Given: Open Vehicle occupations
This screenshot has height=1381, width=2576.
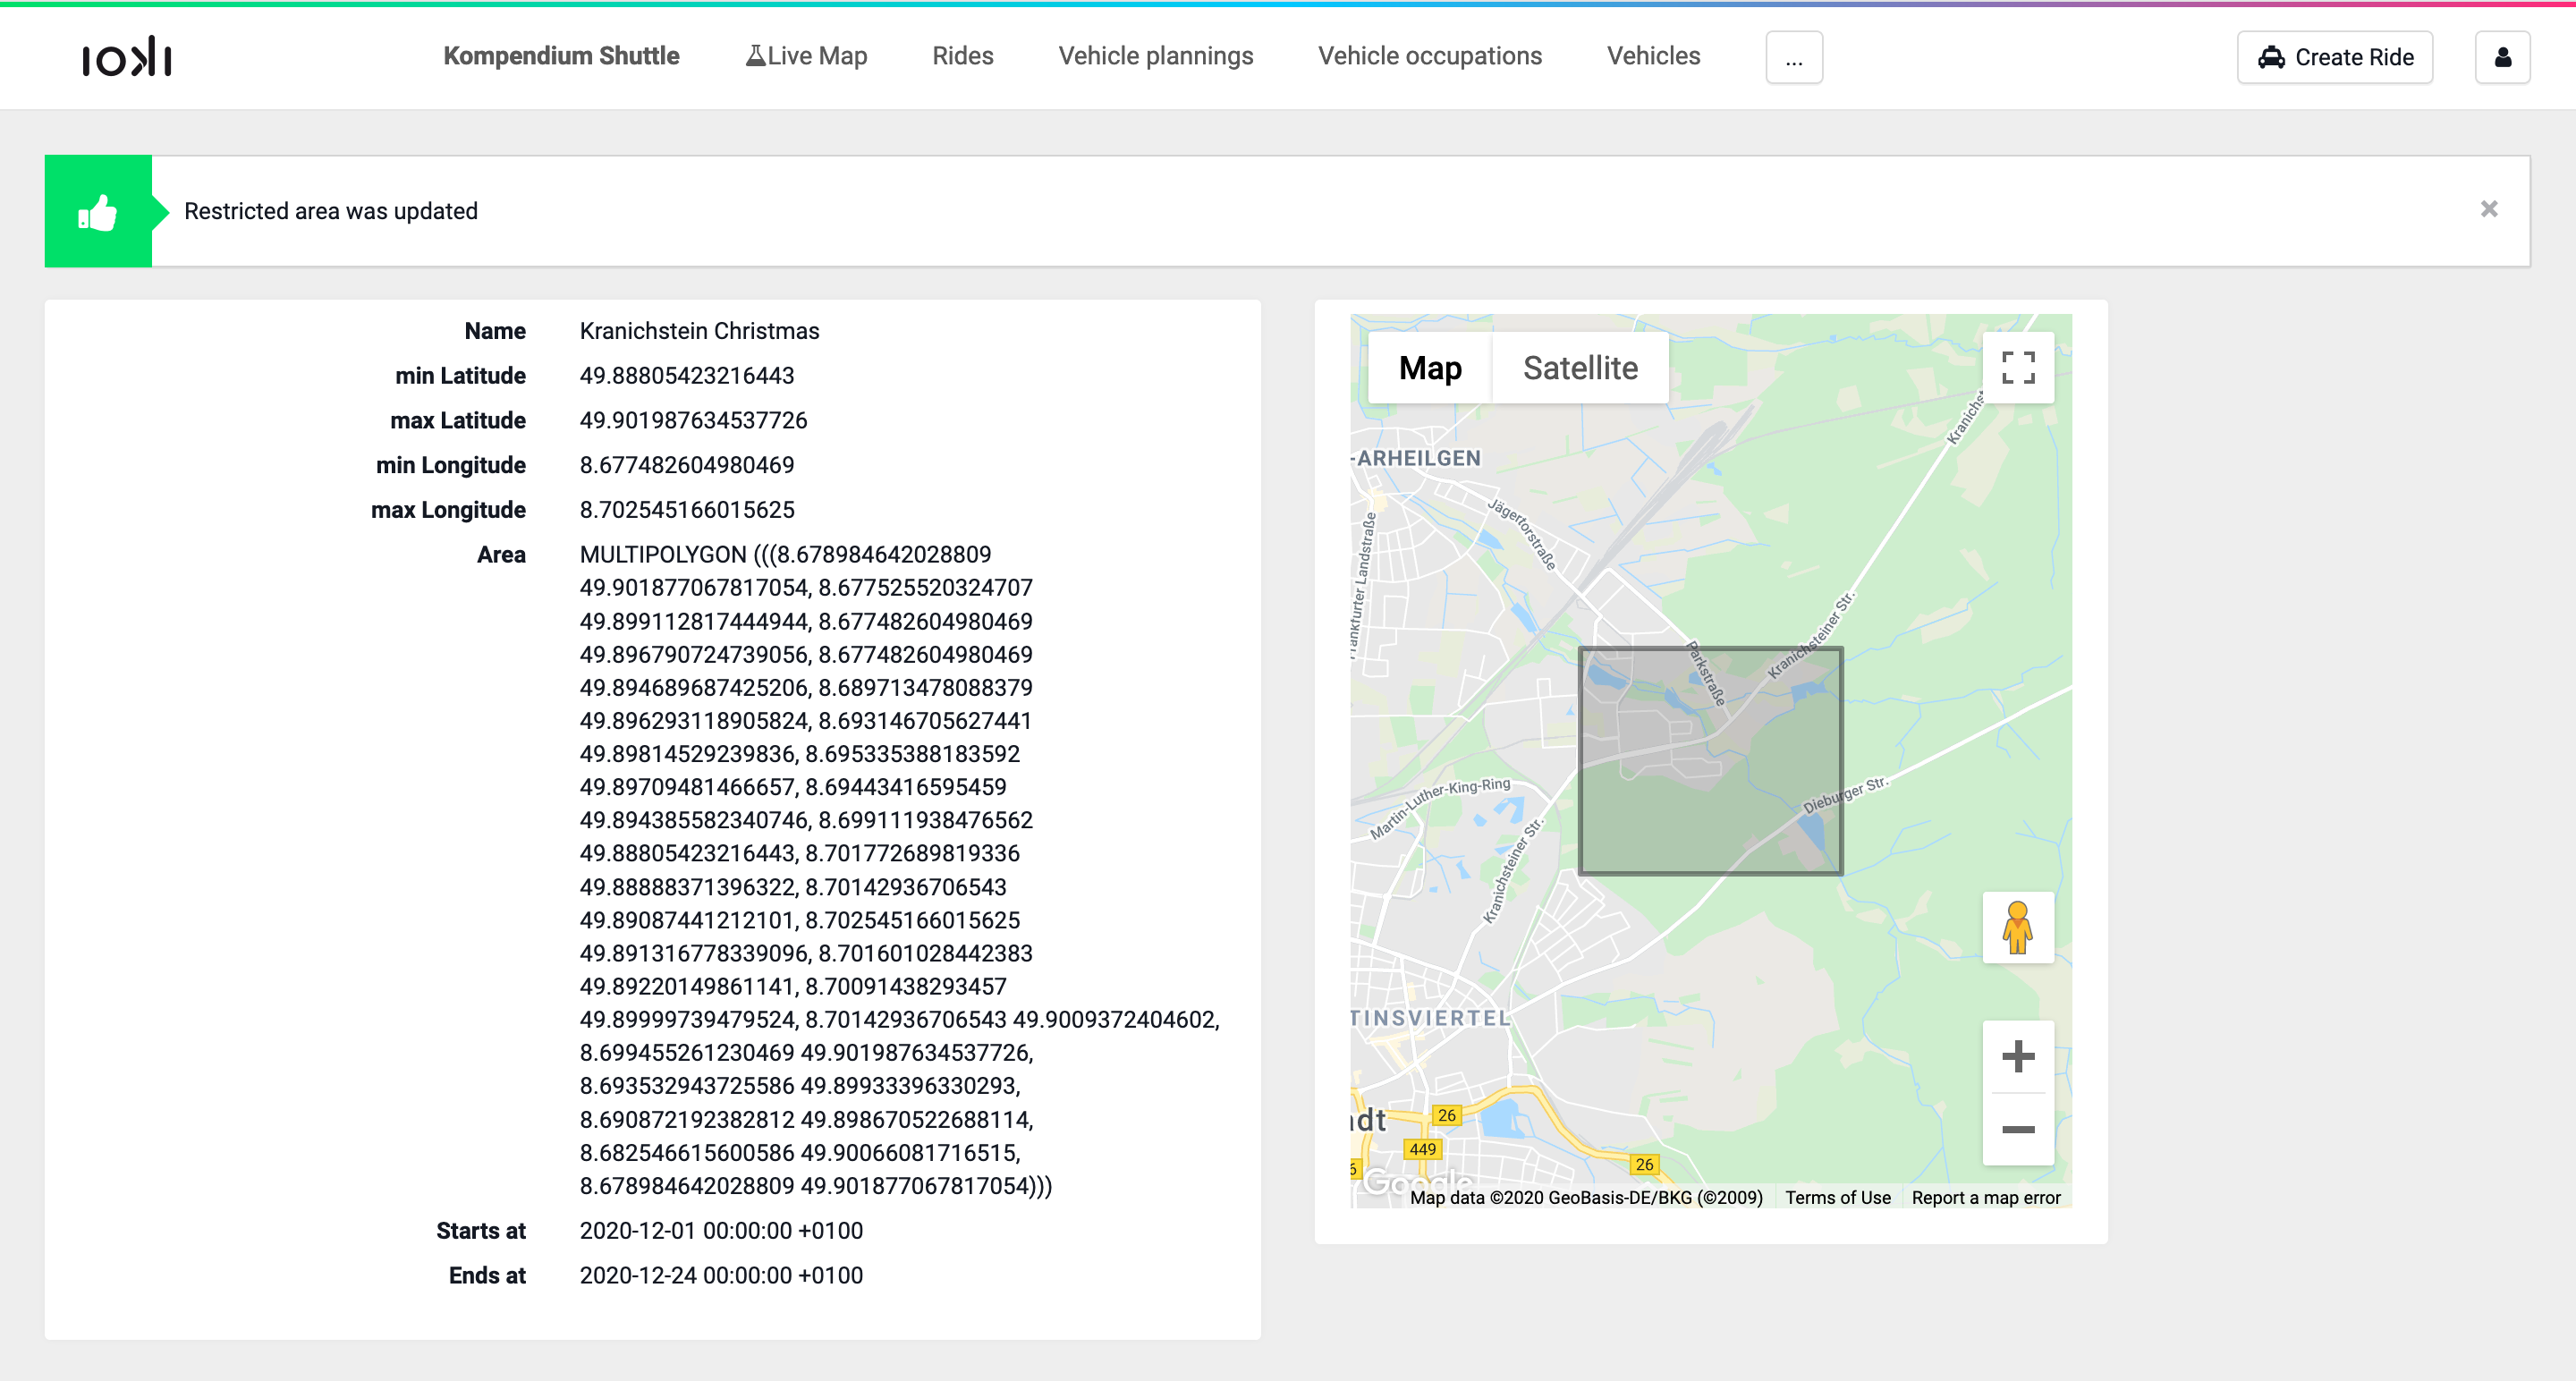Looking at the screenshot, I should coord(1429,56).
